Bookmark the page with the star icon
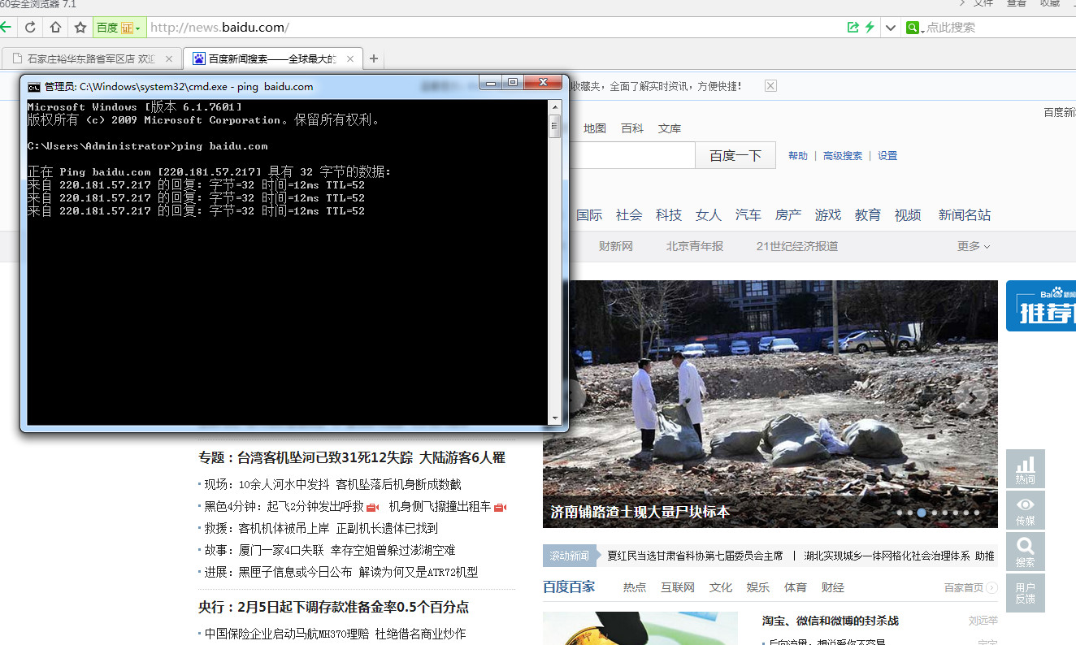This screenshot has height=645, width=1076. [x=80, y=27]
